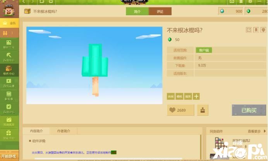268x161 pixels.
Task: Open 组件中心 chest section
Action: 9,70
